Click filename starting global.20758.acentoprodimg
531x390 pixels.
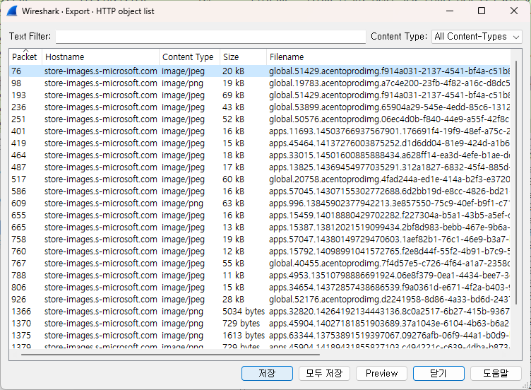[389, 179]
